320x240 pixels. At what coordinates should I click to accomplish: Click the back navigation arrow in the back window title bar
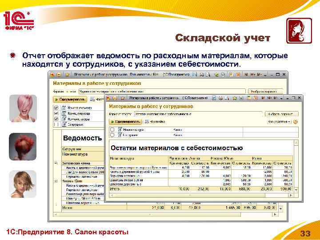[x=59, y=75]
